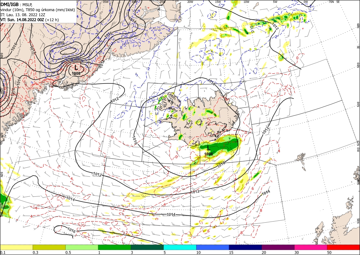The height and width of the screenshot is (255, 360).
Task: Click the '35W' longitude label
Action: pyautogui.click(x=105, y=2)
